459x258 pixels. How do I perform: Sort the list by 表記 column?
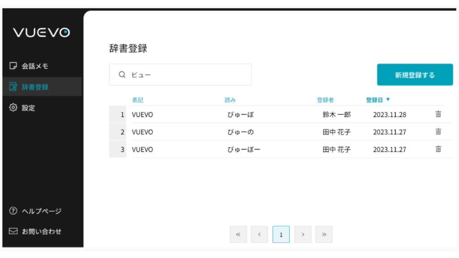point(138,100)
